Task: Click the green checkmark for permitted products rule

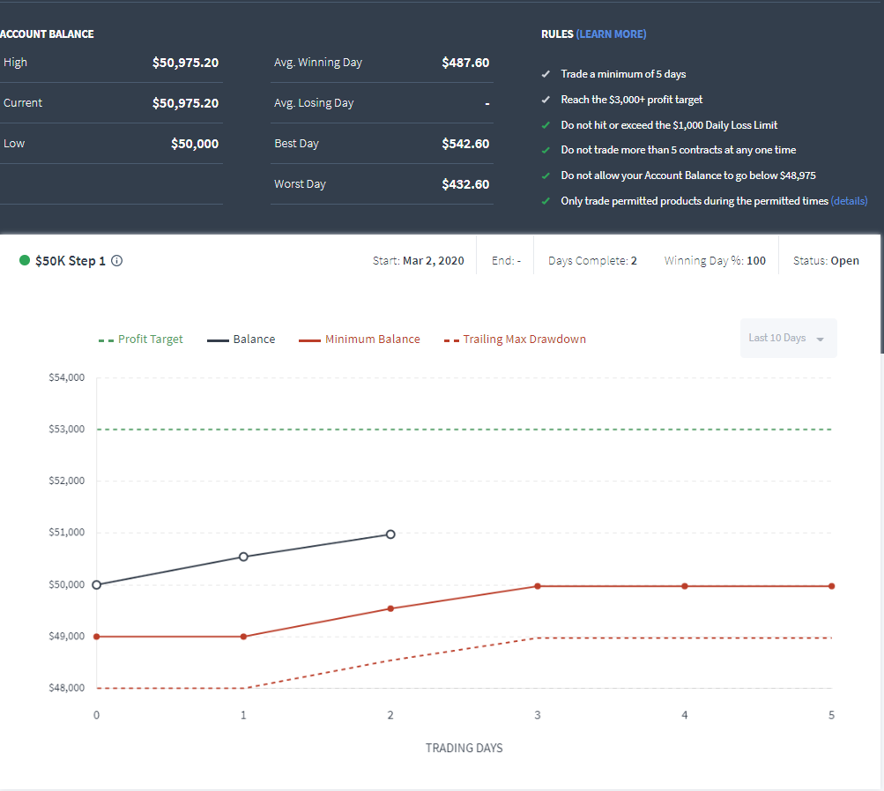Action: tap(546, 201)
